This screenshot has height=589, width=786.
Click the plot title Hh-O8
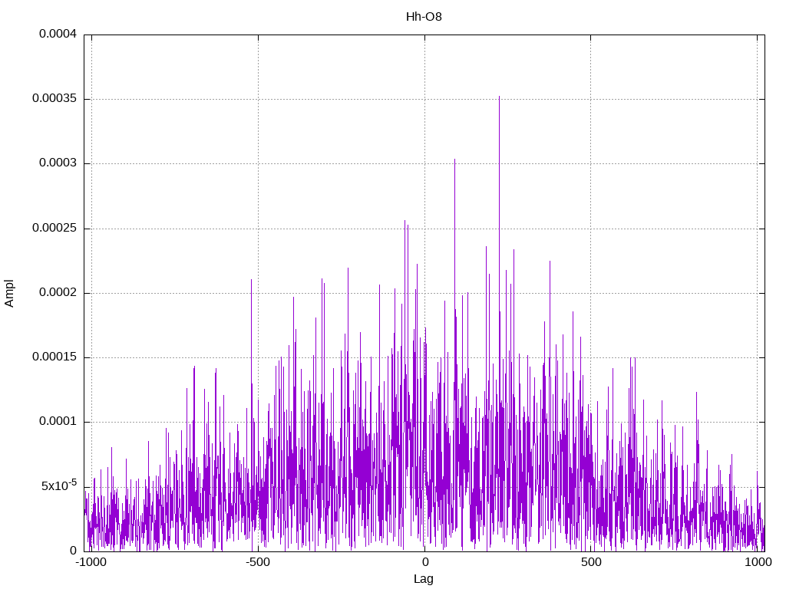(424, 17)
